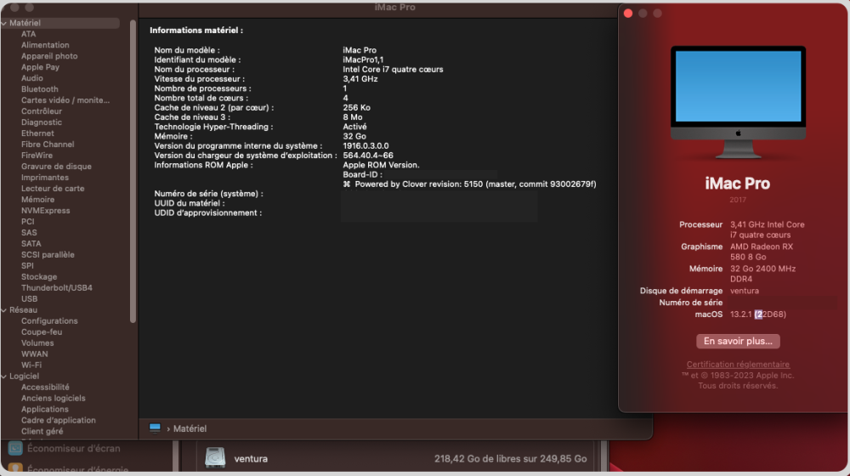The image size is (850, 476).
Task: Open Configurations under Réseau
Action: coord(49,321)
